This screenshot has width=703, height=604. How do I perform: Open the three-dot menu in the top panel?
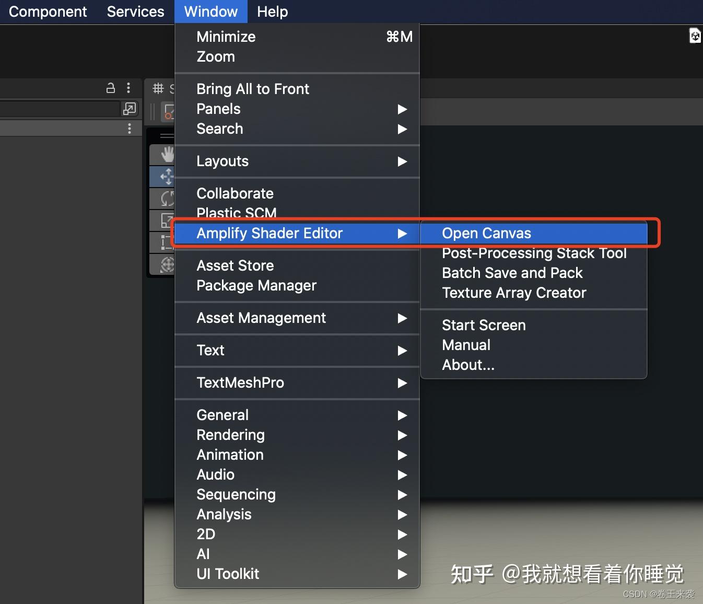(x=128, y=88)
